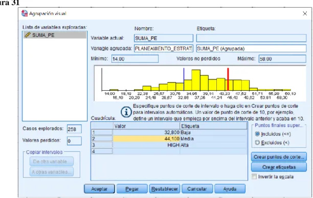Viewport: 313px width, 198px height.
Task: Click the Crear etiquetas button
Action: point(279,167)
